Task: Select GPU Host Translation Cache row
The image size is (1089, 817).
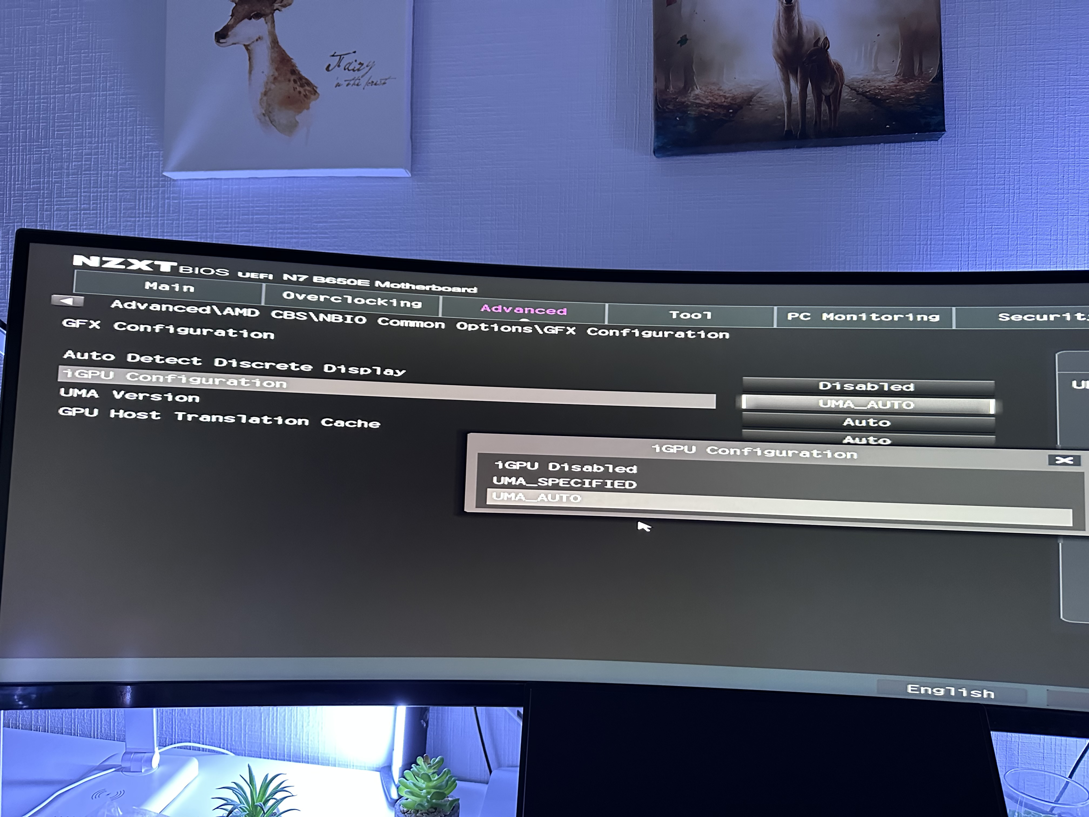Action: (219, 418)
